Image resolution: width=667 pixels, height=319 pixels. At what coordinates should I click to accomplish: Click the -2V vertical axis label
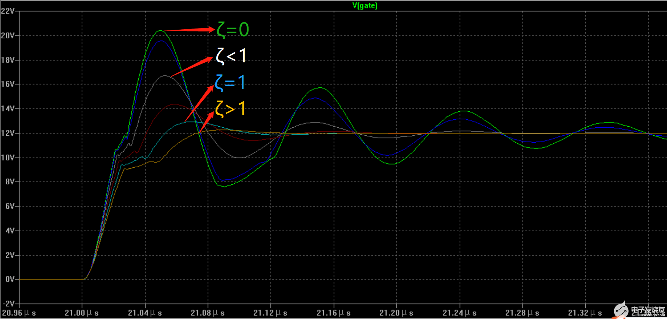coord(8,304)
